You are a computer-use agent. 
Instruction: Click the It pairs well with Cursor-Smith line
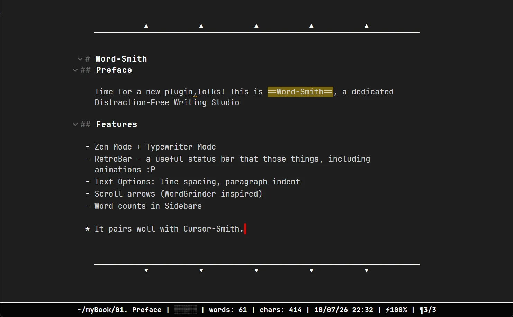(169, 229)
